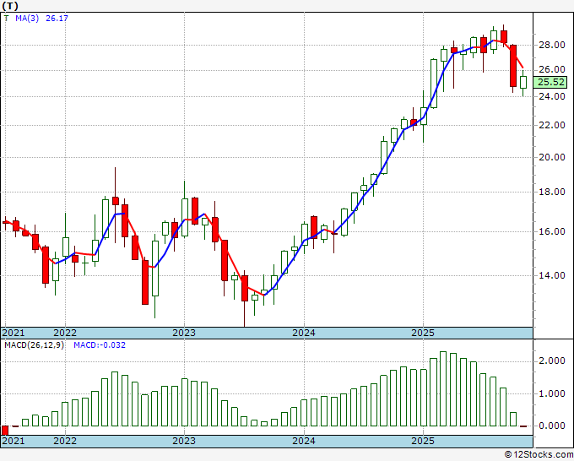Click the 18.00 price axis label

pyautogui.click(x=552, y=192)
